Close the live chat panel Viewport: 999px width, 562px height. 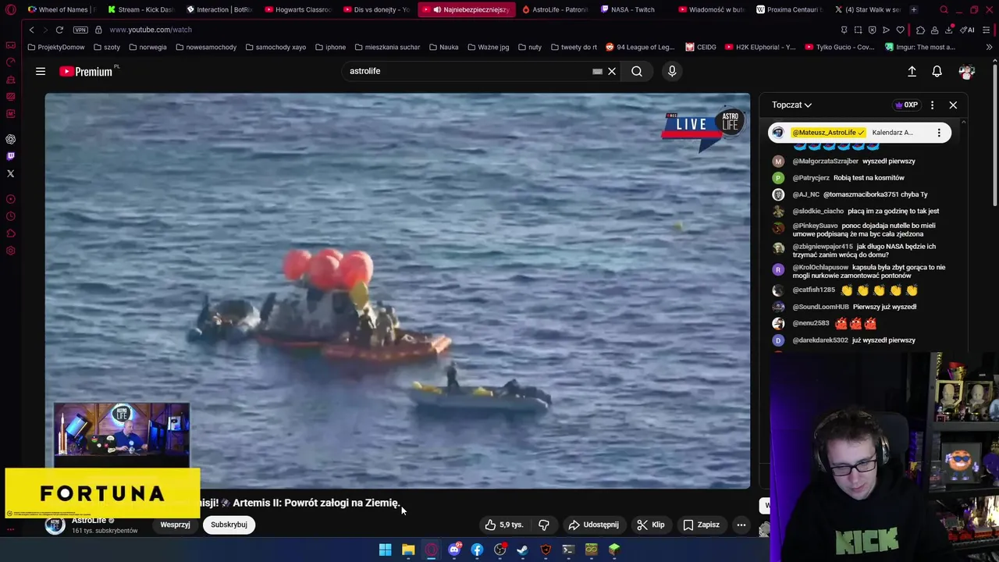tap(953, 105)
